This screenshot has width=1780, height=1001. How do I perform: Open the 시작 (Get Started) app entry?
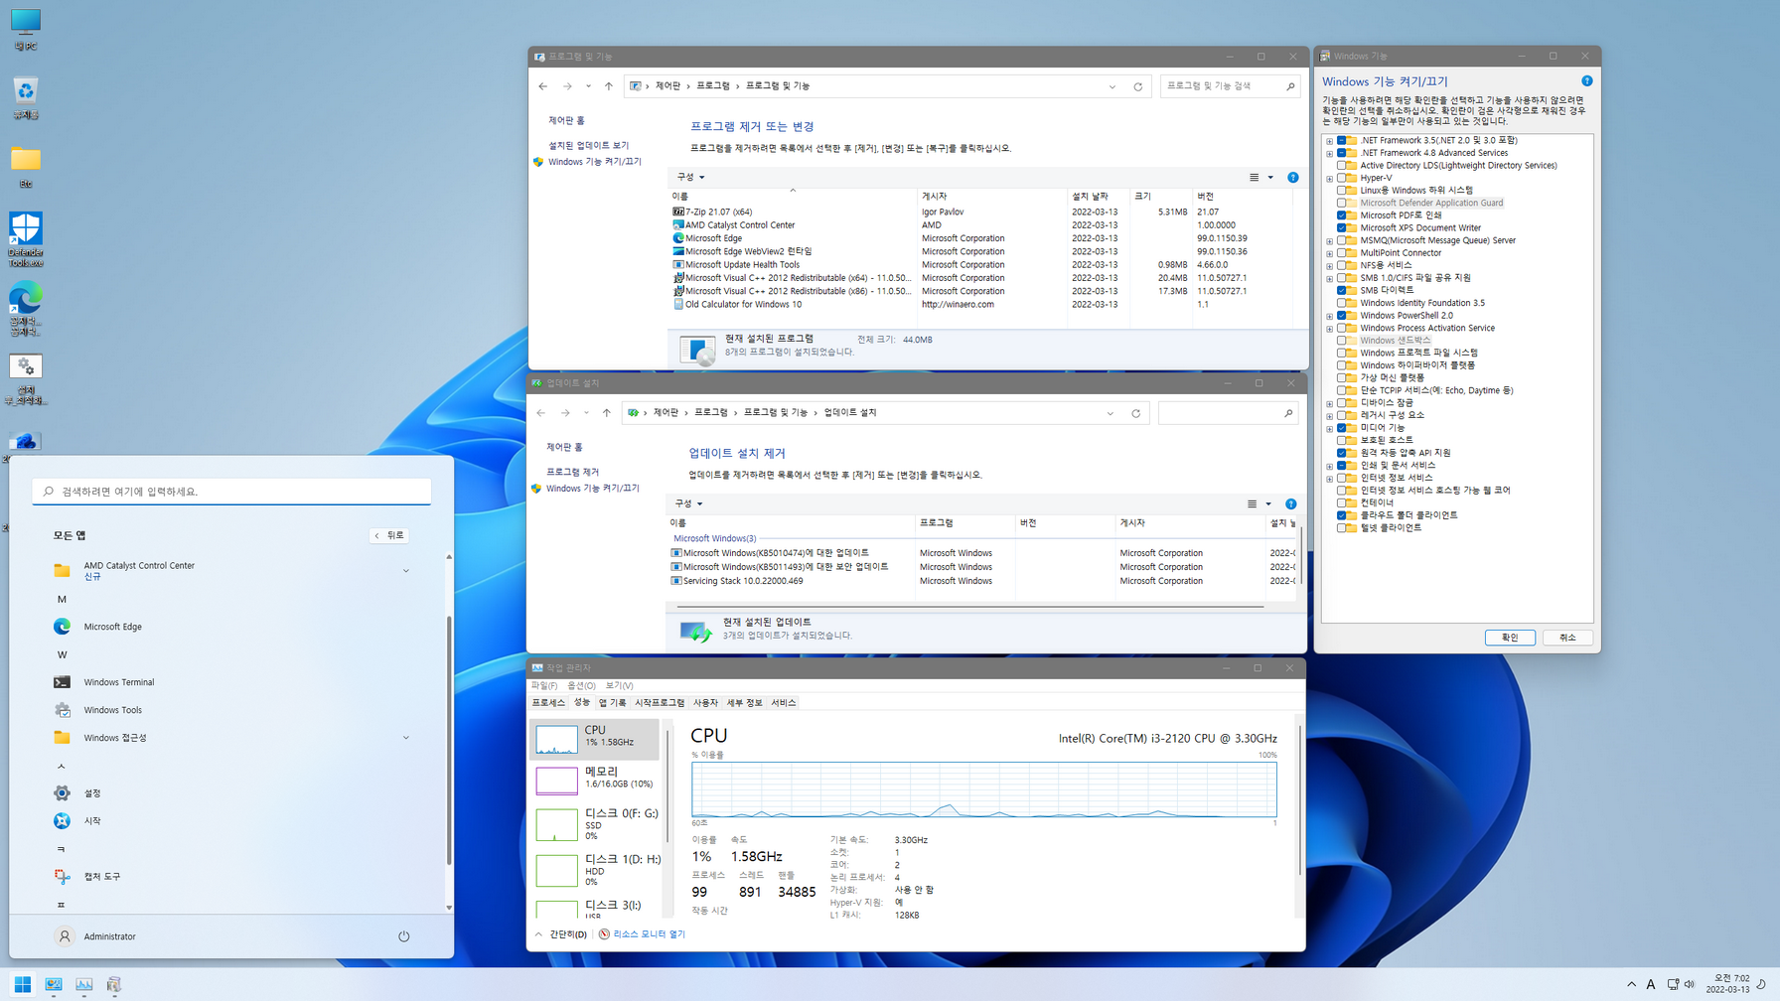pos(91,821)
